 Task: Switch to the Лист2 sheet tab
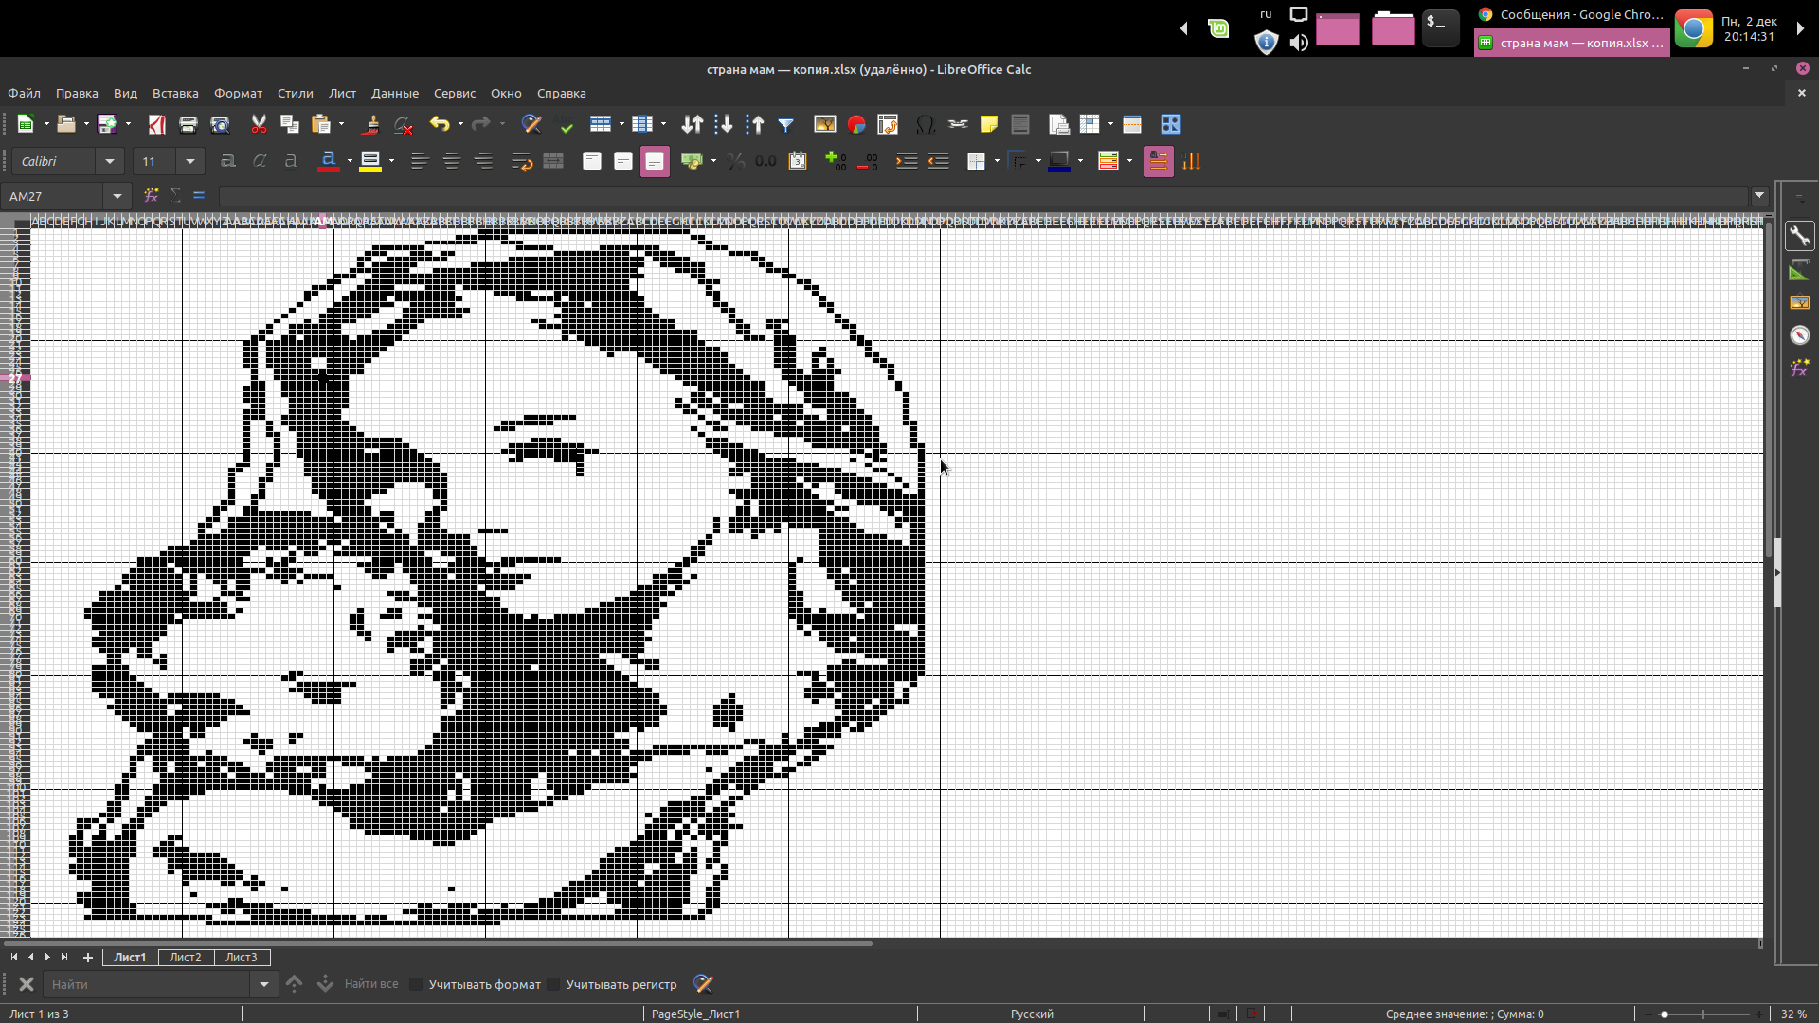tap(186, 958)
